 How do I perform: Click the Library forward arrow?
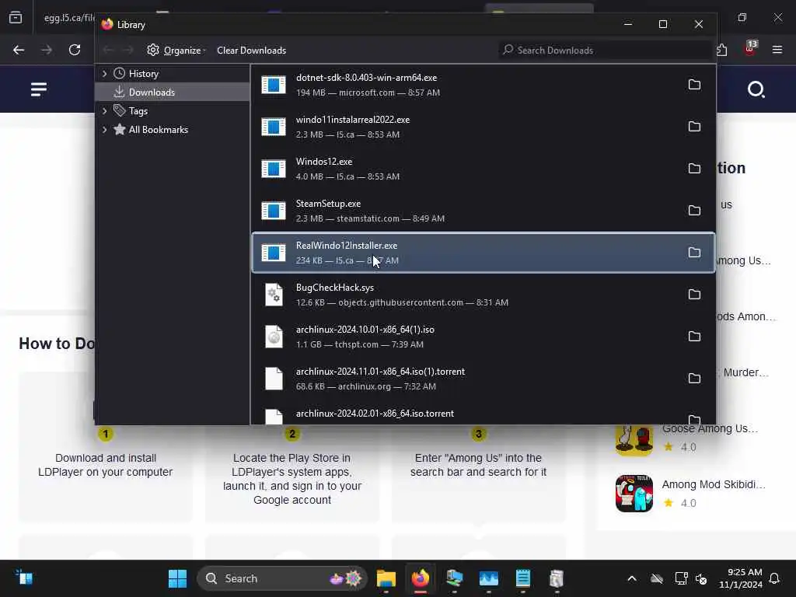click(128, 50)
